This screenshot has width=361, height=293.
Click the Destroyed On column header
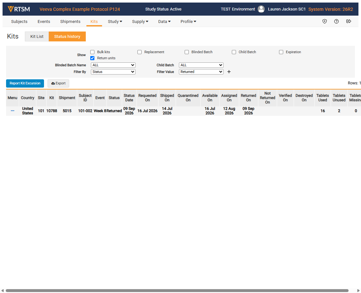(304, 98)
